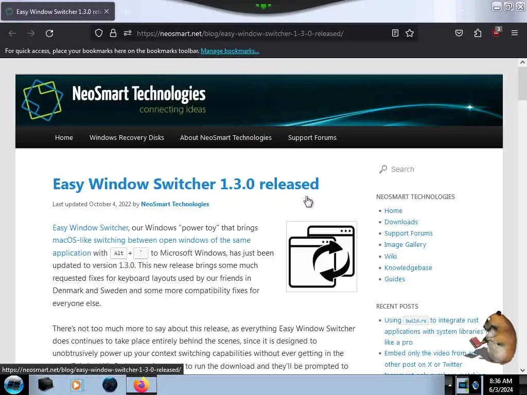
Task: Launch the media player taskbar icon
Action: 77,385
